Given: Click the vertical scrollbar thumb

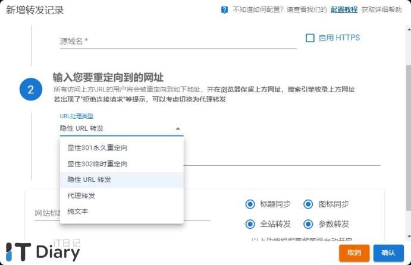Looking at the screenshot, I should [x=409, y=137].
